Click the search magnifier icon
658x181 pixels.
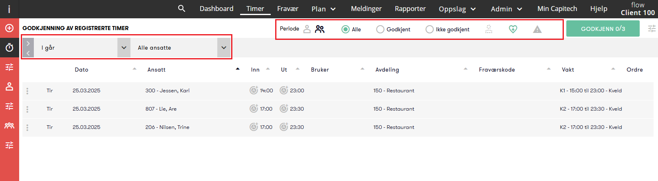[182, 9]
